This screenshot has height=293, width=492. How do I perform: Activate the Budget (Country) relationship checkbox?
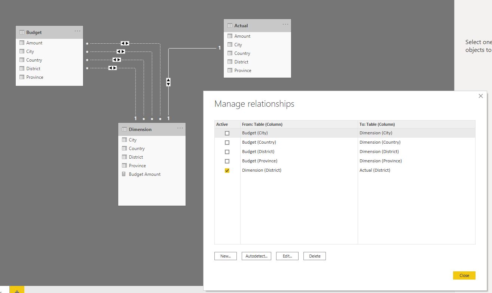[x=227, y=143]
